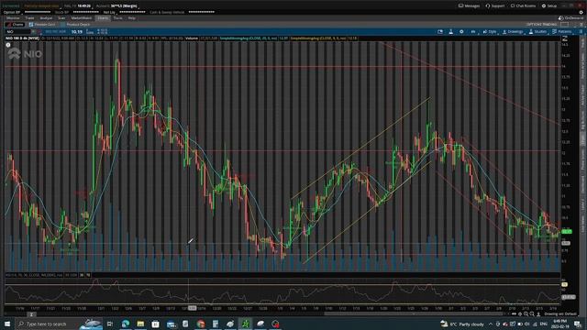Click the pan chart icon near the zoom controls
Image resolution: width=587 pixels, height=330 pixels.
click(x=520, y=313)
